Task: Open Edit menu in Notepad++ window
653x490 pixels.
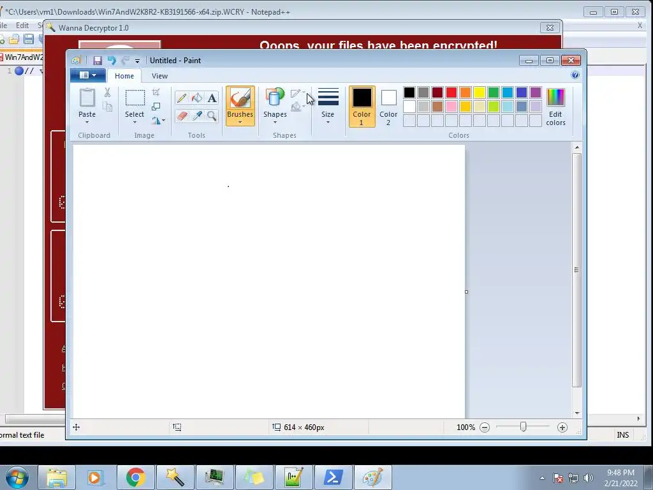Action: (x=22, y=26)
